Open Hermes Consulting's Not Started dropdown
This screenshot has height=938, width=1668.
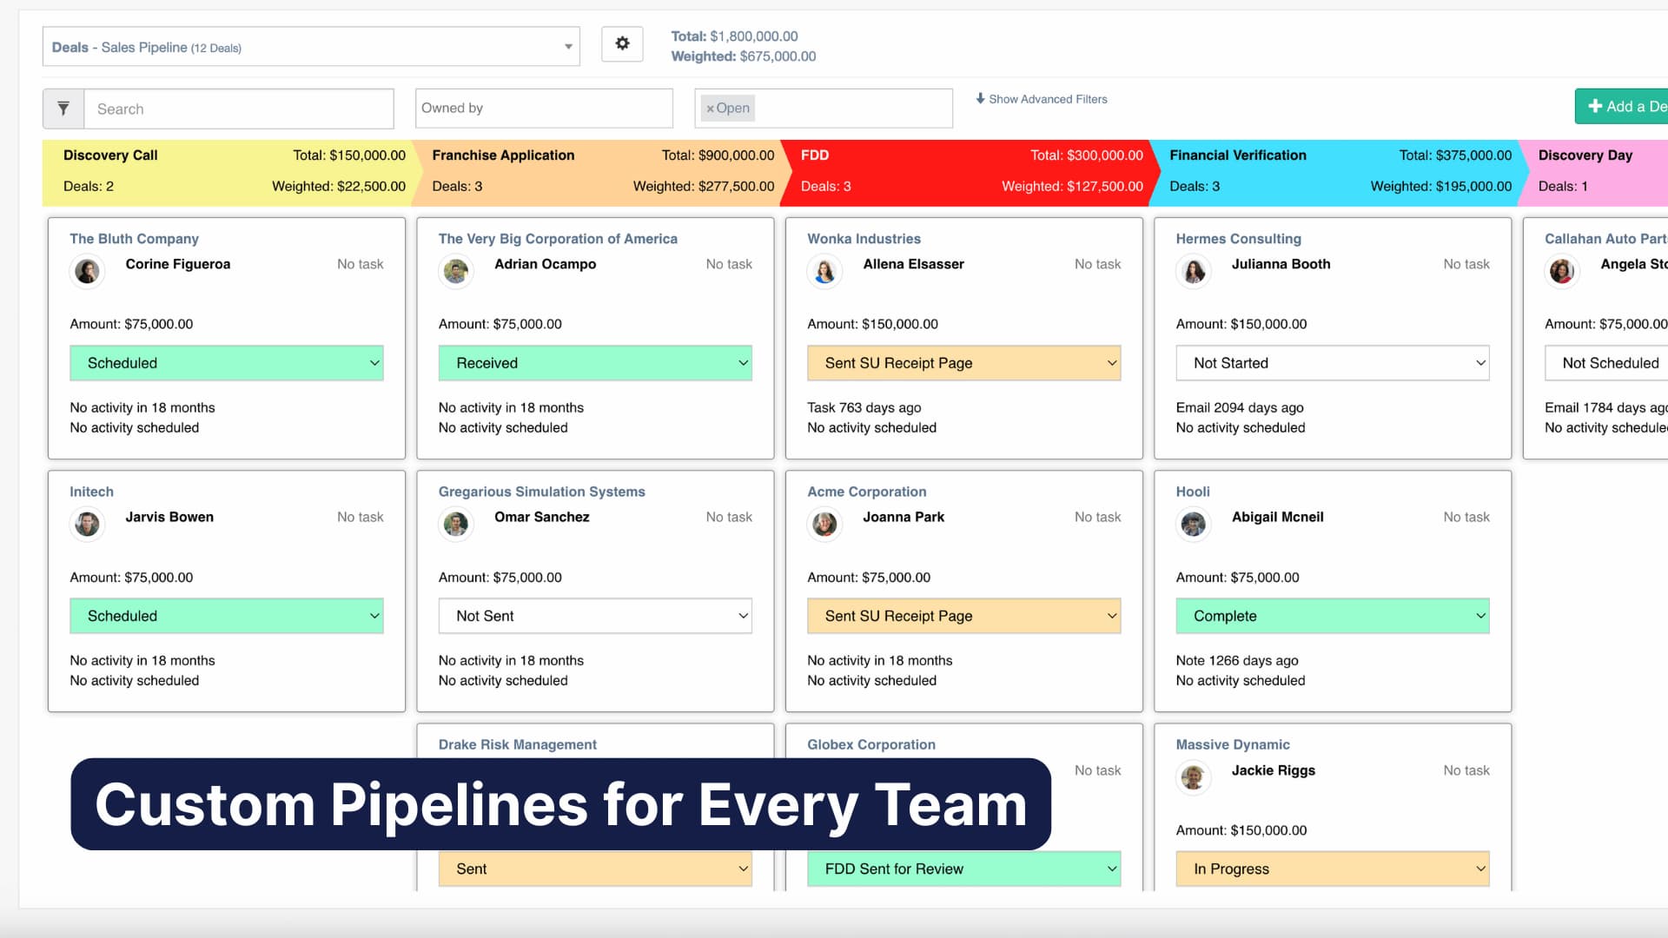click(1332, 363)
